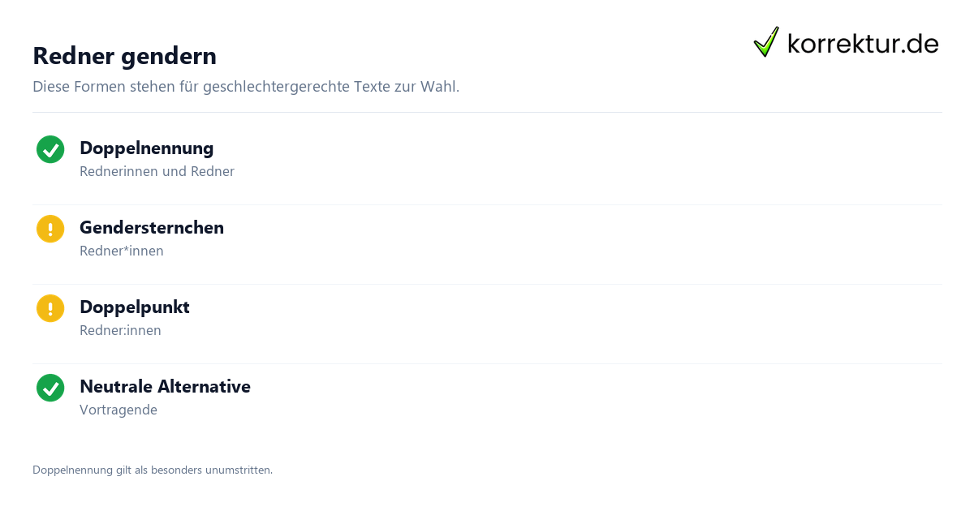Click the green checkmark beside Neutrale Alternative

(50, 388)
